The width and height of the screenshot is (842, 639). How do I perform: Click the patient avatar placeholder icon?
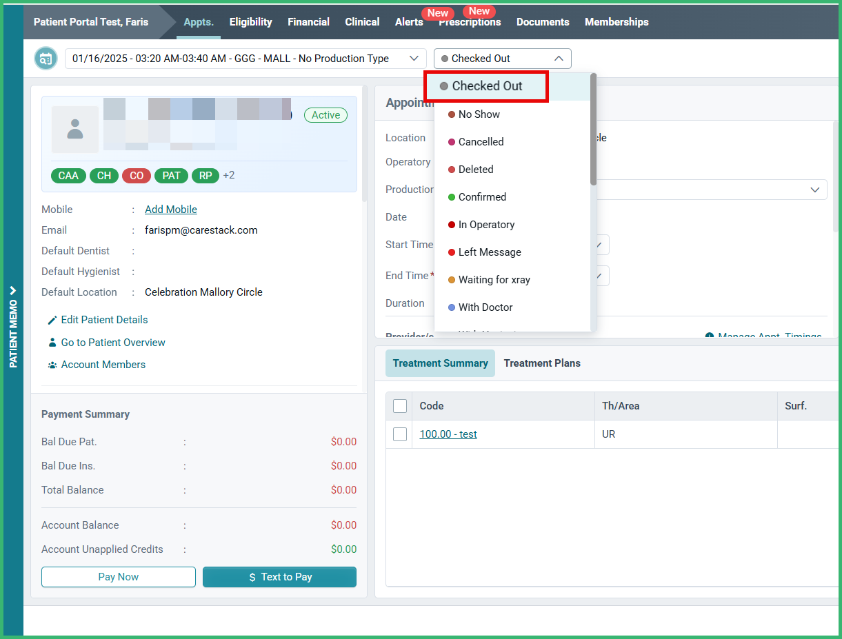[74, 130]
